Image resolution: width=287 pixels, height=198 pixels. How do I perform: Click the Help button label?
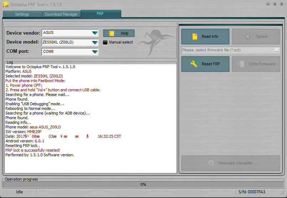[x=124, y=33]
